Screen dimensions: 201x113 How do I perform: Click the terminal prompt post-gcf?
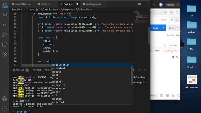[22, 112]
